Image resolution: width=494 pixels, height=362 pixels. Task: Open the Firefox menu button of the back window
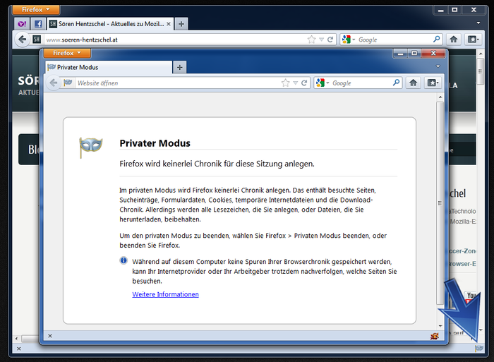coord(35,10)
